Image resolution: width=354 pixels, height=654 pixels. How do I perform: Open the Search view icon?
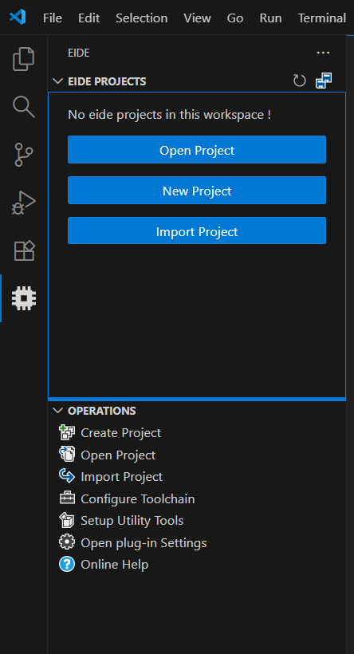(23, 107)
